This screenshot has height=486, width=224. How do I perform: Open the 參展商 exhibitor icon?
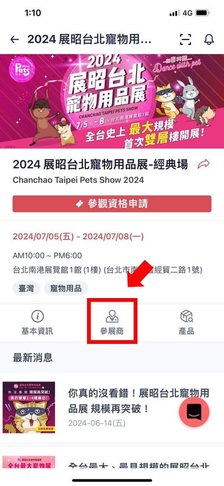coord(112,316)
